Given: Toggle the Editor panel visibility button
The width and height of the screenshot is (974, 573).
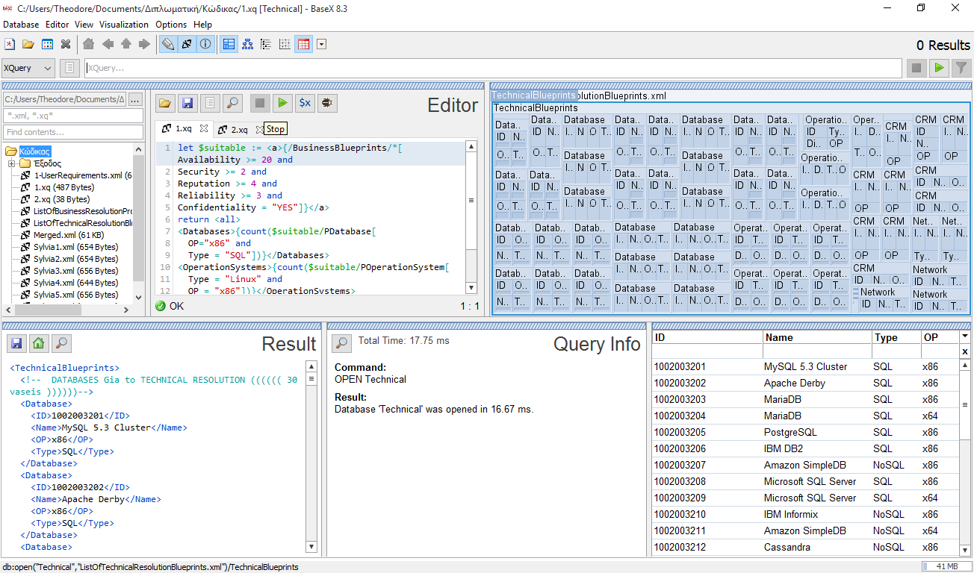Looking at the screenshot, I should [x=168, y=45].
